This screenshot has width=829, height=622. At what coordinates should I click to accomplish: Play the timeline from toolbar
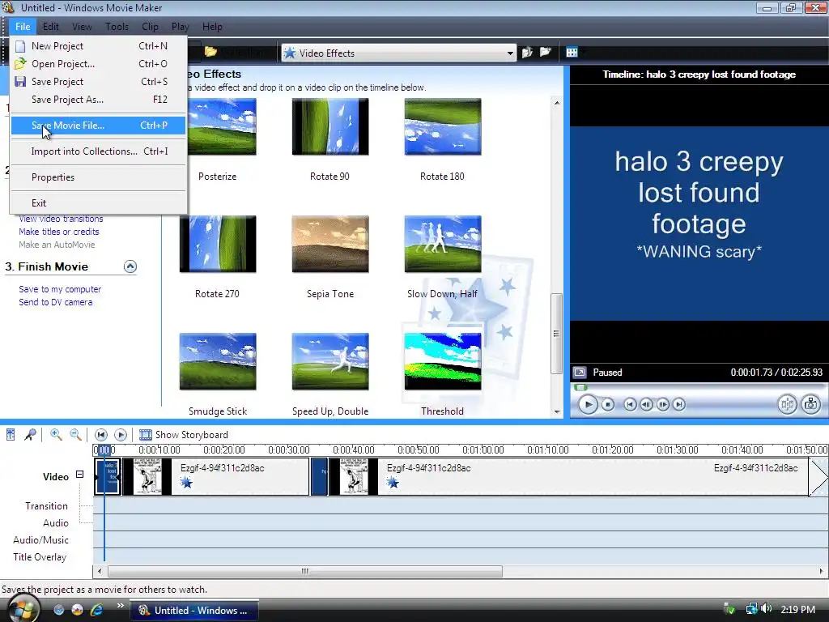(x=121, y=435)
